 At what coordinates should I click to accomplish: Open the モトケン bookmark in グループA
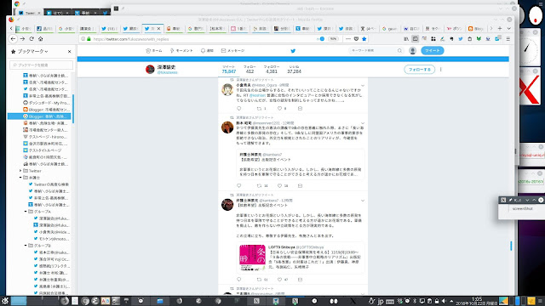coord(51,239)
